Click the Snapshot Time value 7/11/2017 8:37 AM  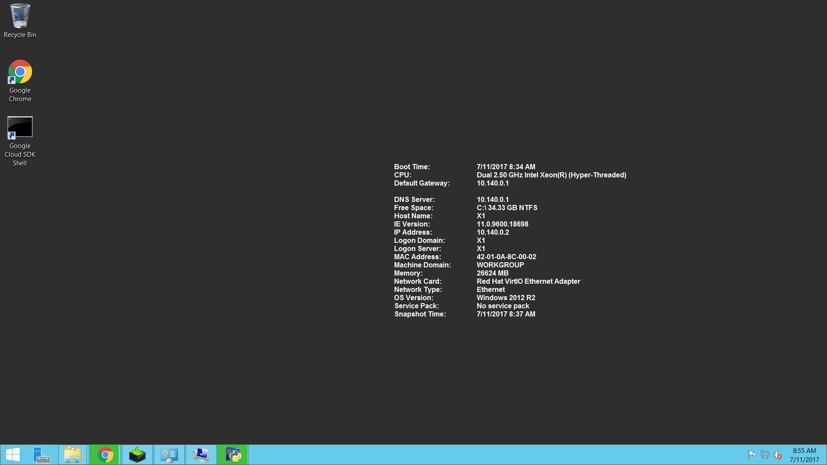tap(506, 314)
